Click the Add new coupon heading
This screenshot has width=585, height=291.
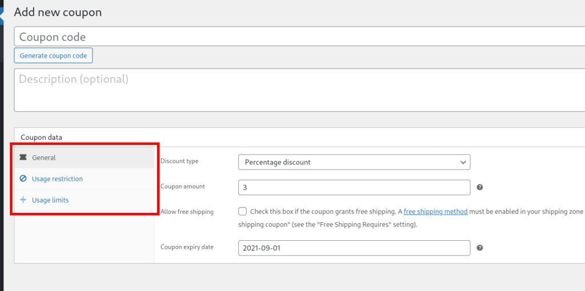coord(58,13)
